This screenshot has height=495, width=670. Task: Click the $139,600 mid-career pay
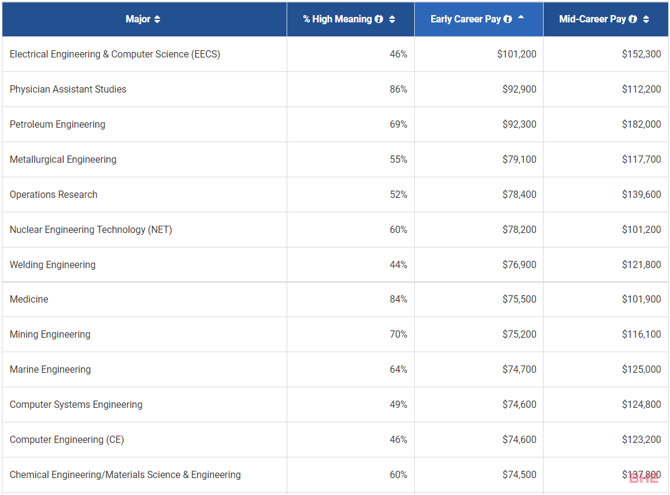pyautogui.click(x=642, y=194)
